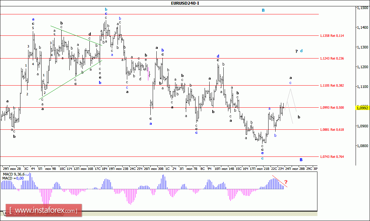This screenshot has width=370, height=221.
Task: Select the 1,0743 Ret 0,764 retracement label
Action: tap(332, 156)
